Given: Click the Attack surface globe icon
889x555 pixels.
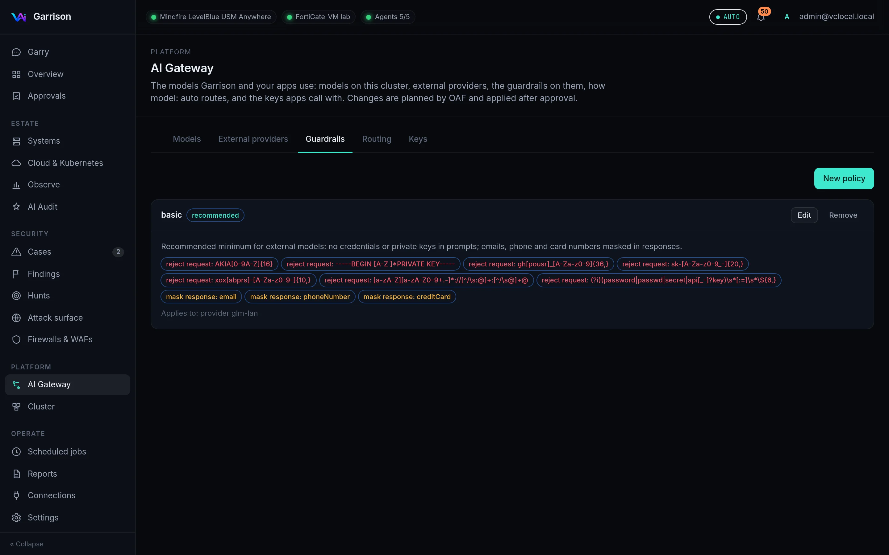Looking at the screenshot, I should point(16,318).
